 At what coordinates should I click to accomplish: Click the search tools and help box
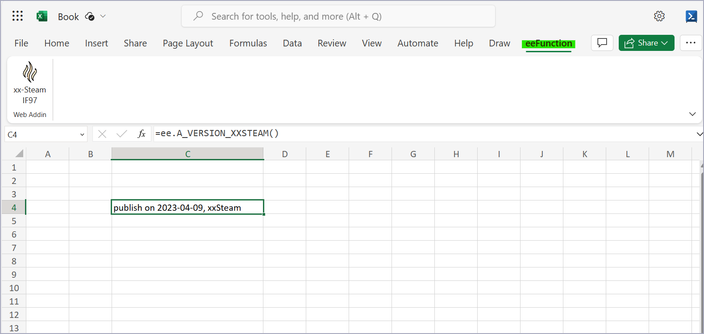pos(338,16)
